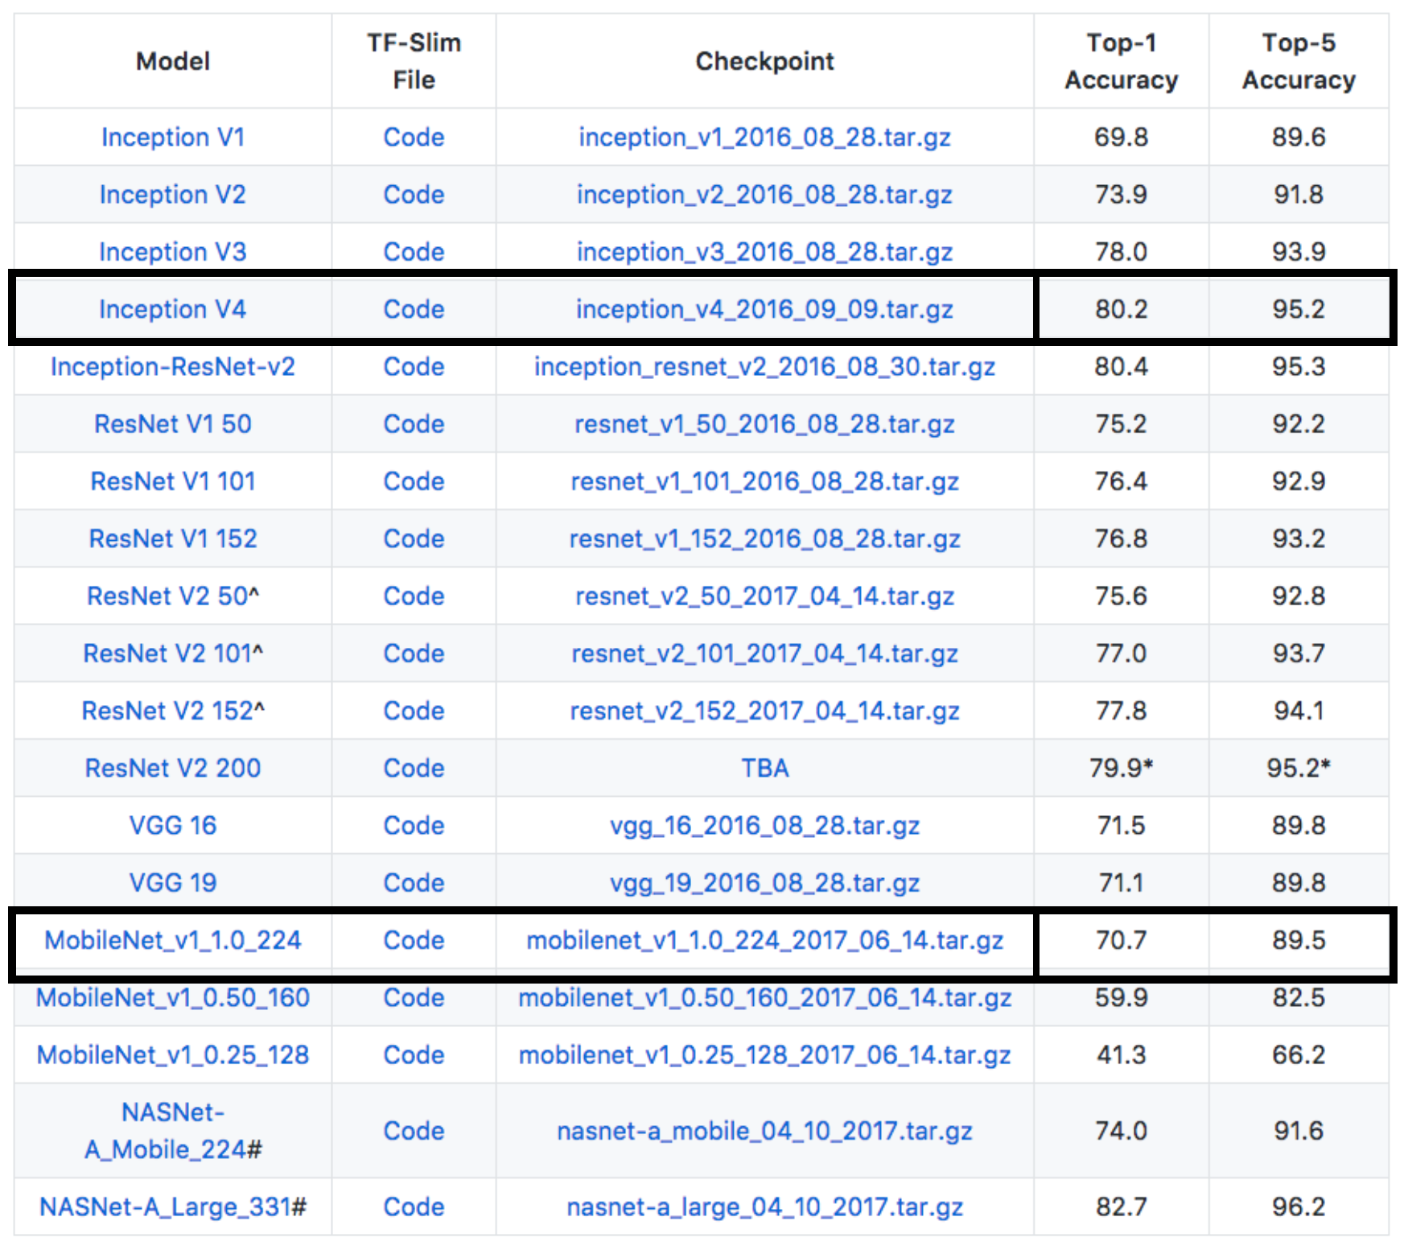This screenshot has height=1254, width=1408.
Task: Download nasnet-a_mobile_04_10_2017.tar.gz checkpoint
Action: coord(765,1132)
